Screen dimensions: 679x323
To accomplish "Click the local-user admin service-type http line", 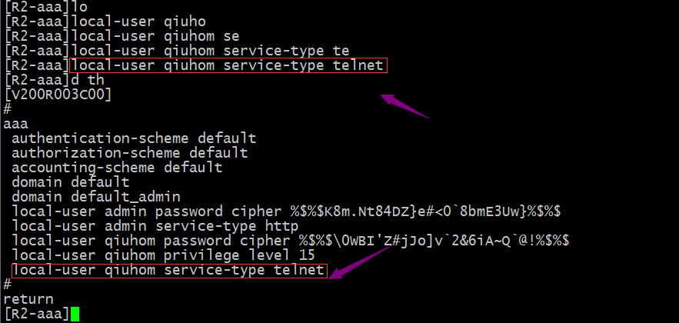I will click(x=155, y=226).
